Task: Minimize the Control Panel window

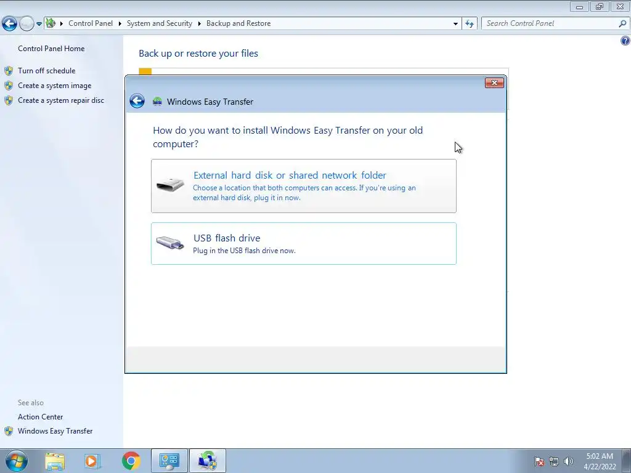Action: point(579,6)
